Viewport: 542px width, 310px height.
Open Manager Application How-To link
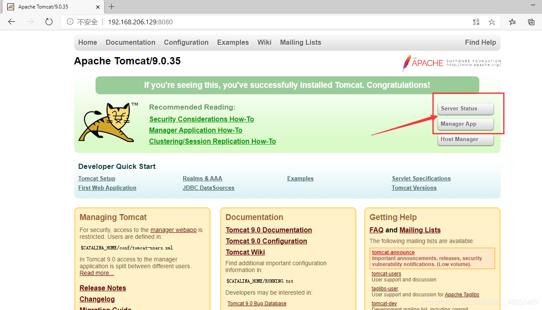click(196, 130)
